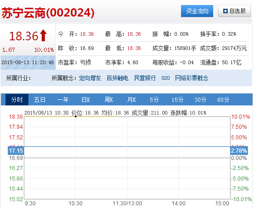Switch to the 日K chart tab

(86, 99)
